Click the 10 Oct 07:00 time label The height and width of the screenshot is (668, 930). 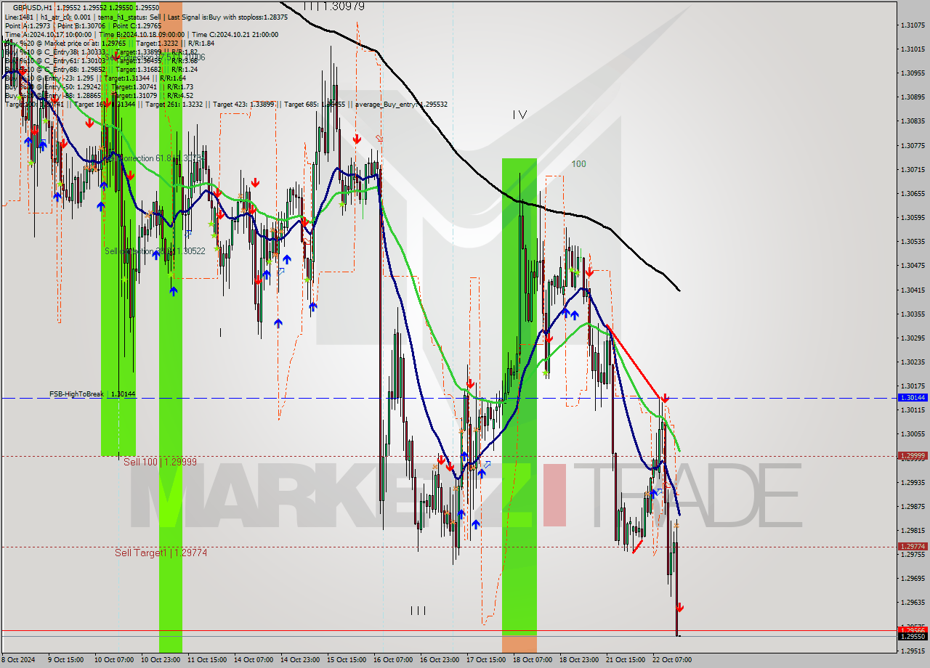click(x=114, y=660)
